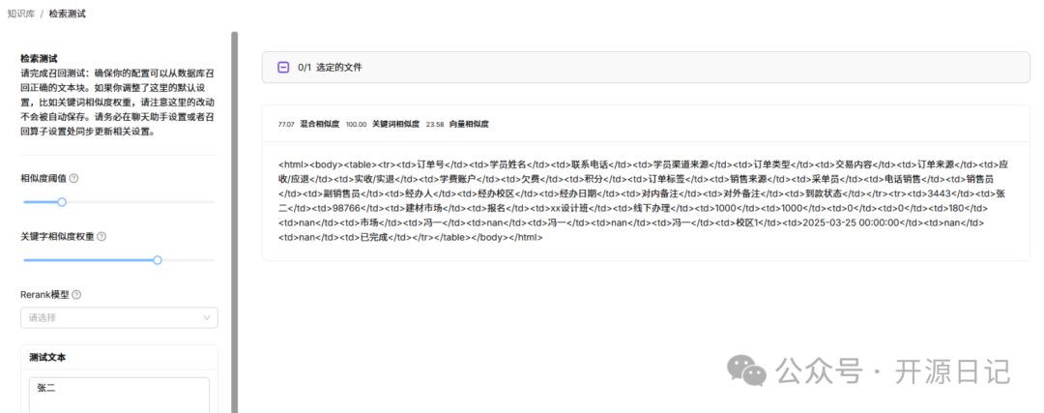
Task: Click the 测试文本 section heading
Action: [47, 358]
